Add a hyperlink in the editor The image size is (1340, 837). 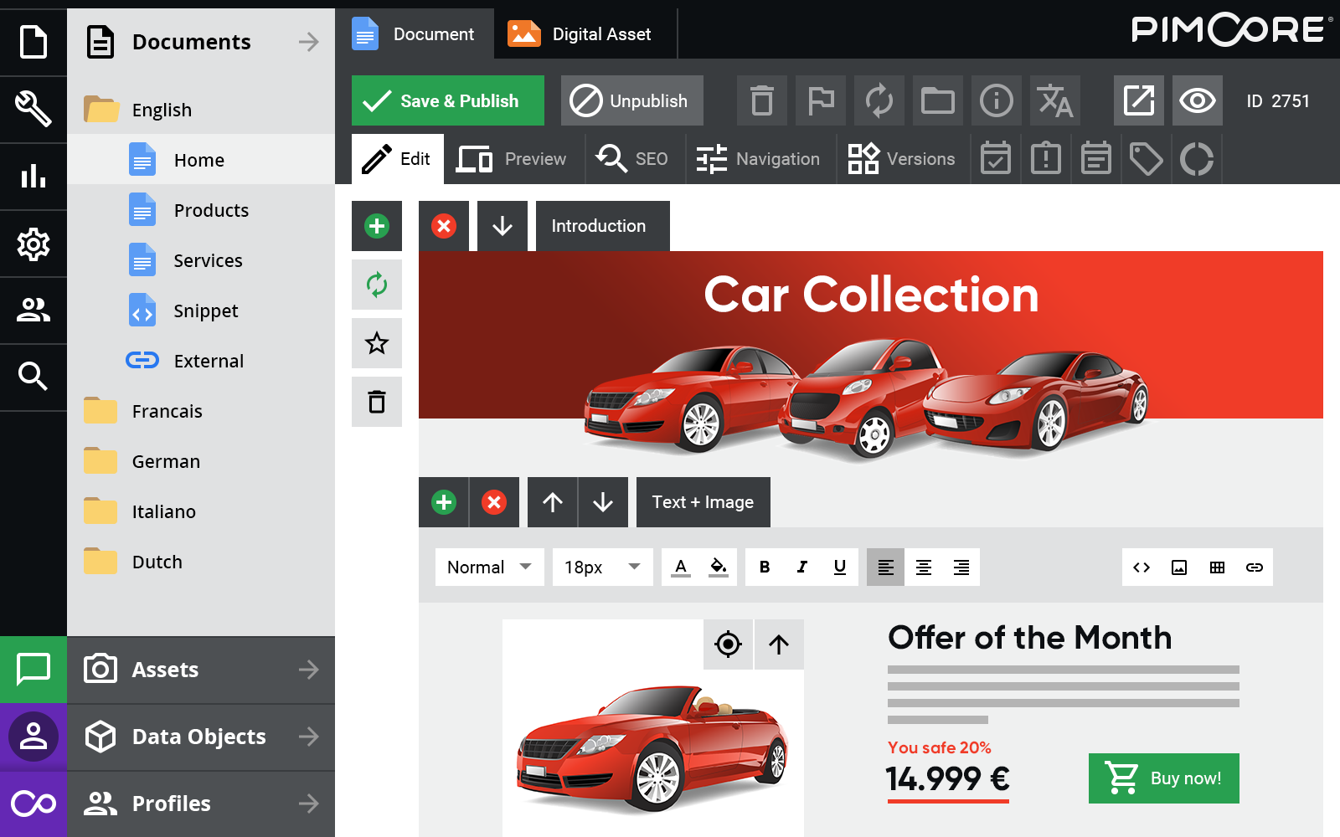pyautogui.click(x=1254, y=567)
